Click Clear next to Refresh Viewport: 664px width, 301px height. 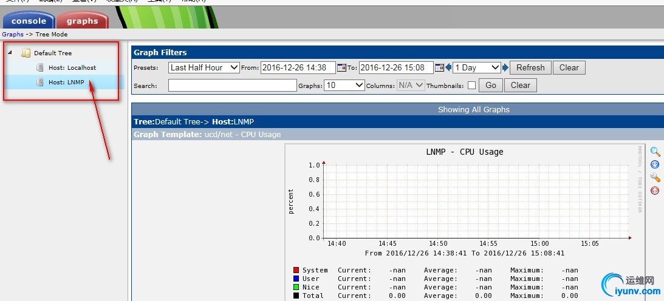[569, 67]
